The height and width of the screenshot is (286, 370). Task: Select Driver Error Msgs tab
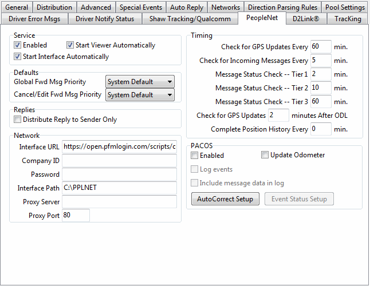click(x=34, y=19)
